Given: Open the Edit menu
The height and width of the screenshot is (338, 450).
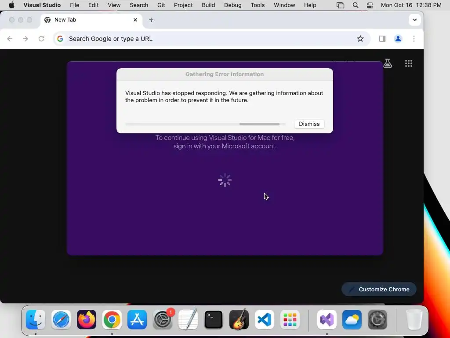Looking at the screenshot, I should [x=93, y=5].
